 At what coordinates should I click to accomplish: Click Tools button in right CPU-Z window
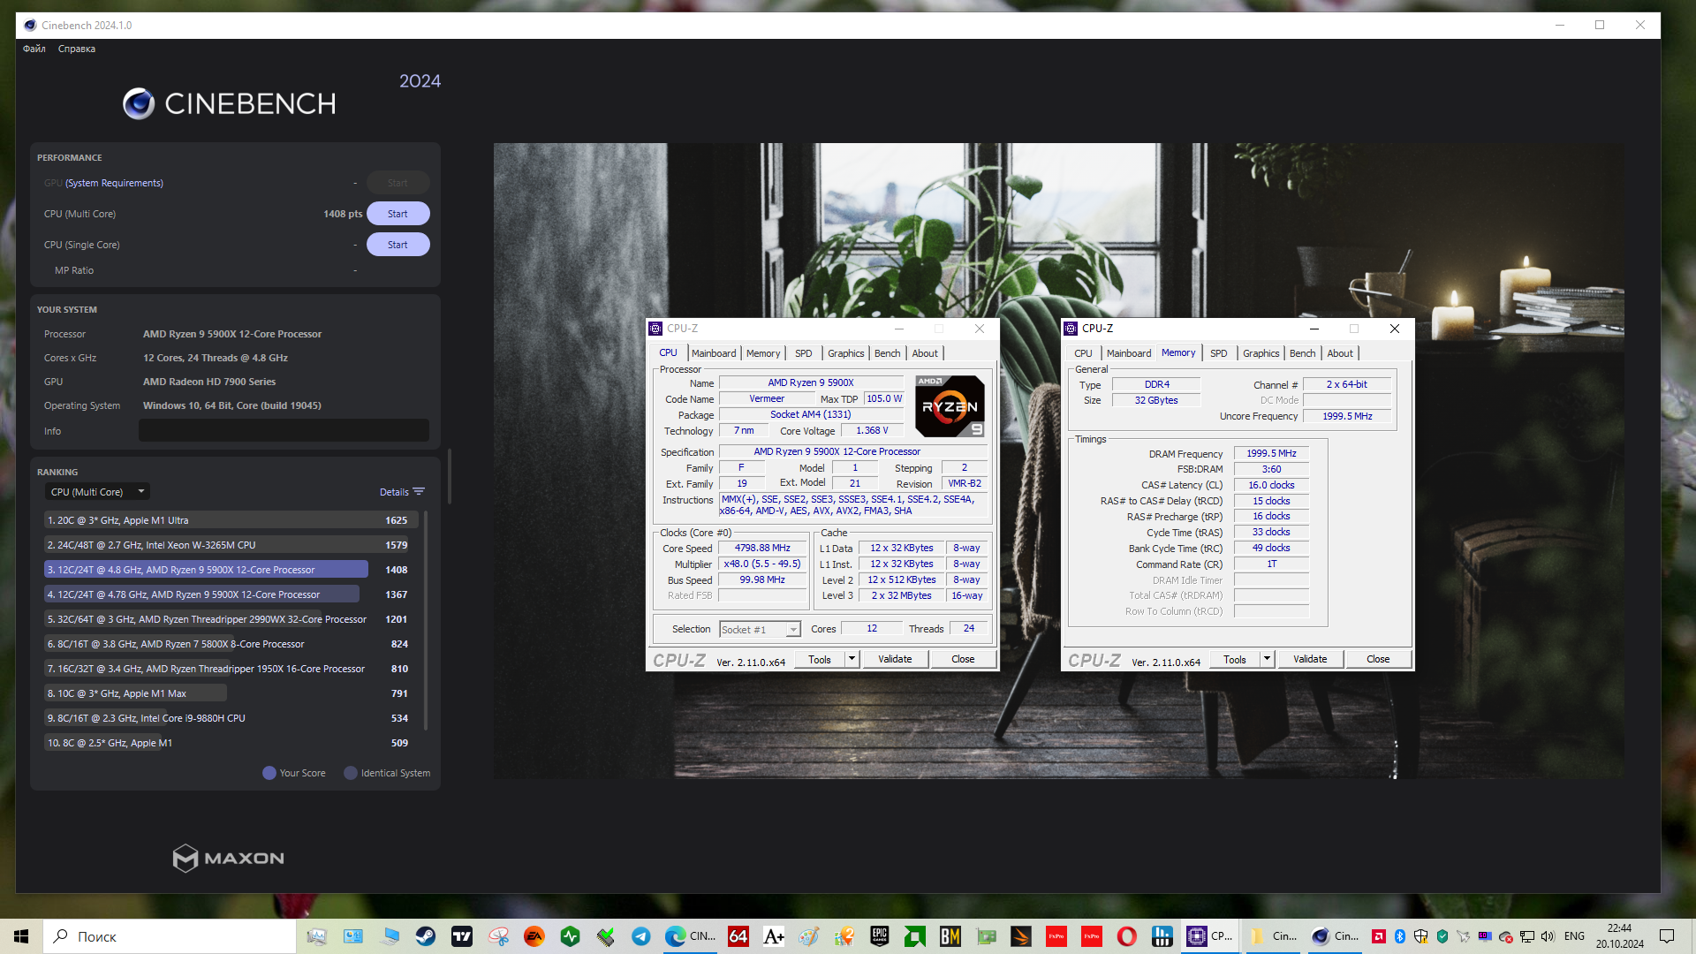pos(1235,659)
